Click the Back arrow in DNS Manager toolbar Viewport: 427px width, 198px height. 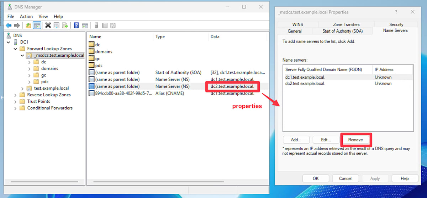pyautogui.click(x=9, y=26)
